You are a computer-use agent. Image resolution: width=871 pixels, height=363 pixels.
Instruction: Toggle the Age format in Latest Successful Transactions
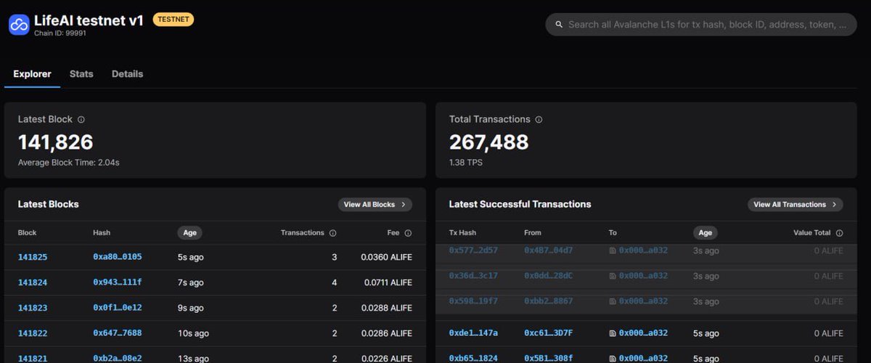pos(705,233)
